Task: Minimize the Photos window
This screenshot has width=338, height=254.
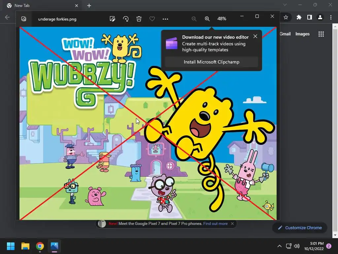Action: click(x=242, y=16)
